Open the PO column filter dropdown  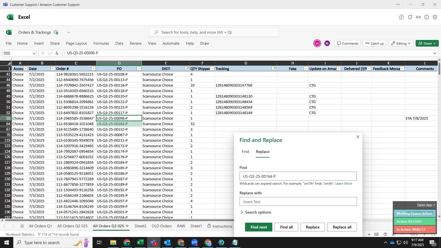tap(139, 69)
